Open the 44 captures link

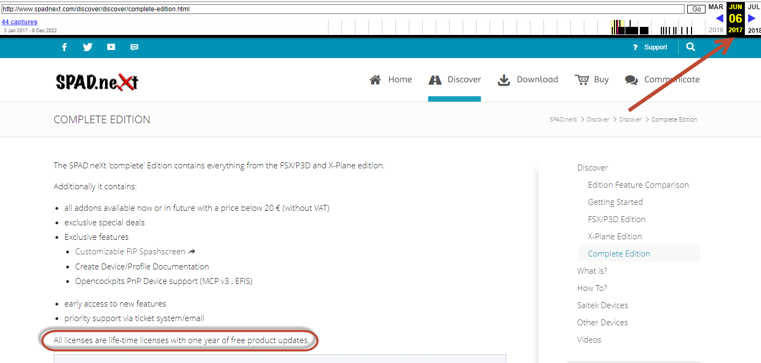(x=19, y=22)
